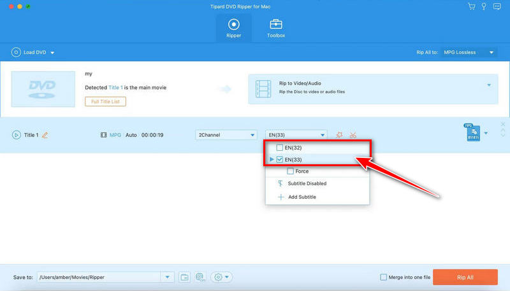Toggle Merge into one file checkbox
Image resolution: width=510 pixels, height=291 pixels.
[384, 277]
